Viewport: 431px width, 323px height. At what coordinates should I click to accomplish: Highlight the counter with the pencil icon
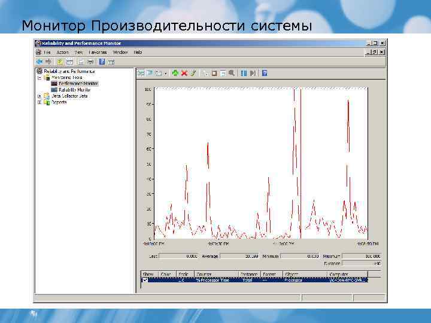click(x=193, y=73)
